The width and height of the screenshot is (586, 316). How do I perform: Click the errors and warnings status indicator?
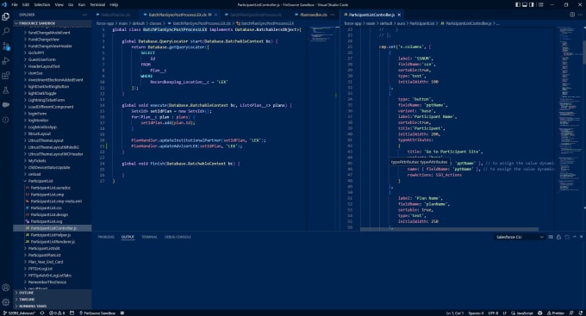point(57,313)
